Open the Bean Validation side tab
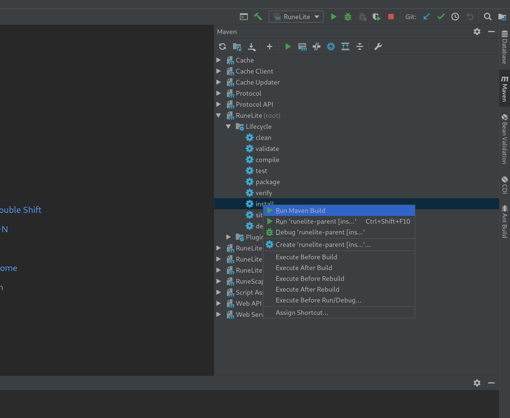This screenshot has width=510, height=418. pos(505,139)
